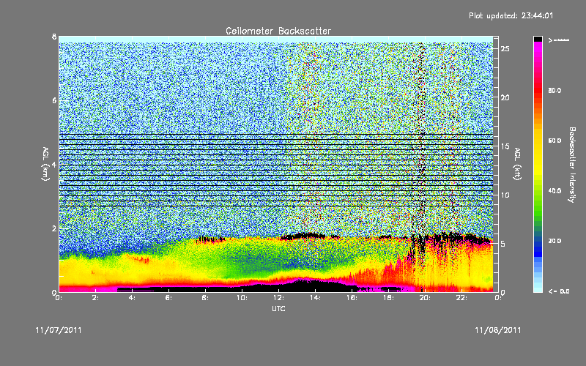Click the "6" tick on the km axis

pyautogui.click(x=54, y=100)
